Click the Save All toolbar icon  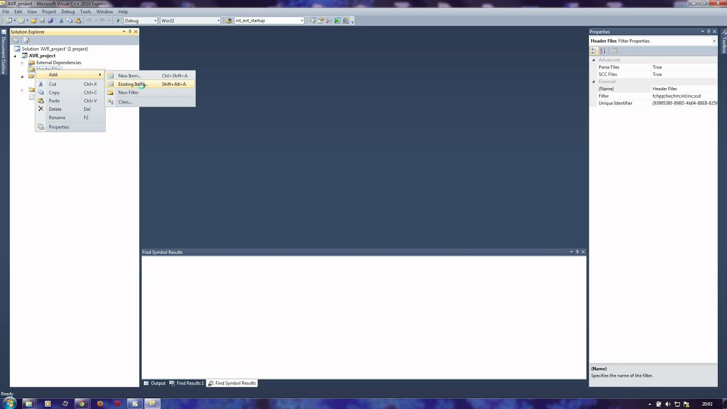50,20
